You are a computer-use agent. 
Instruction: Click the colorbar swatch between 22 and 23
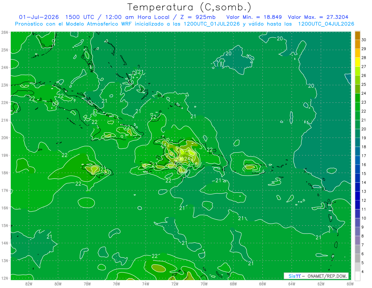[x=357, y=107]
